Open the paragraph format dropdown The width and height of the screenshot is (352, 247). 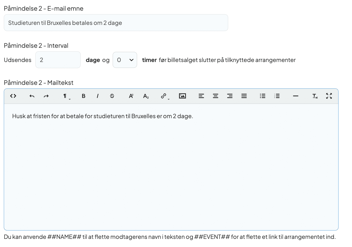tap(65, 96)
